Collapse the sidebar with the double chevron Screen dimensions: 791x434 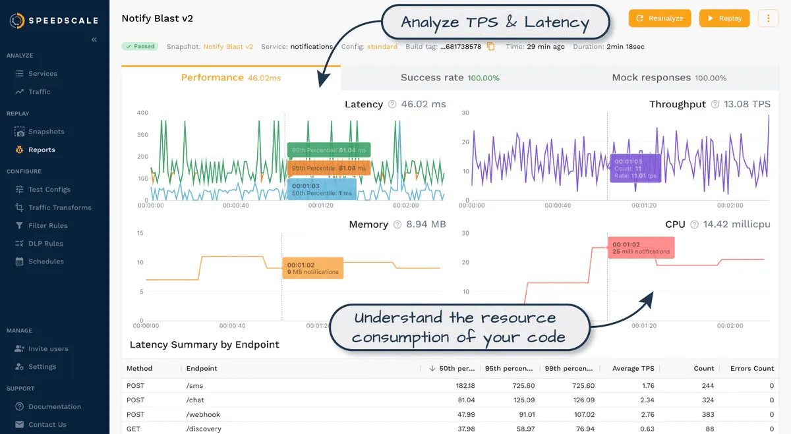(94, 39)
